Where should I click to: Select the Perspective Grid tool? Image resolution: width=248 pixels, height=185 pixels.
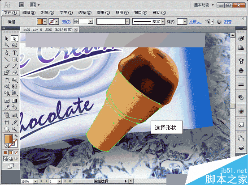click(14, 93)
